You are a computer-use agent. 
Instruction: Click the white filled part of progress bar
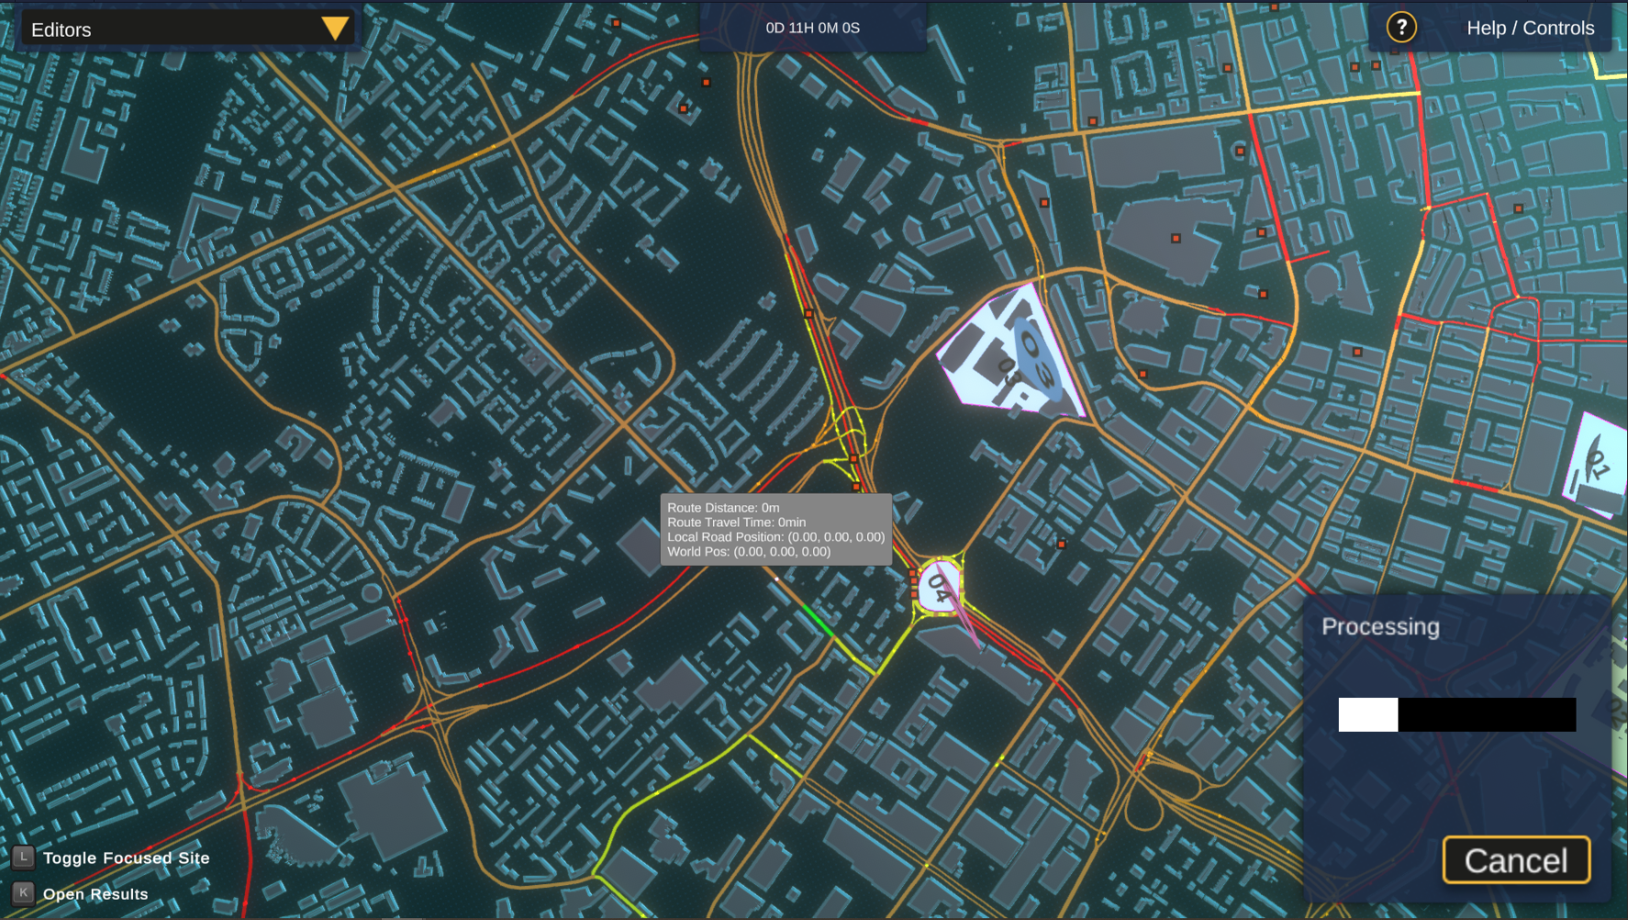click(x=1367, y=715)
